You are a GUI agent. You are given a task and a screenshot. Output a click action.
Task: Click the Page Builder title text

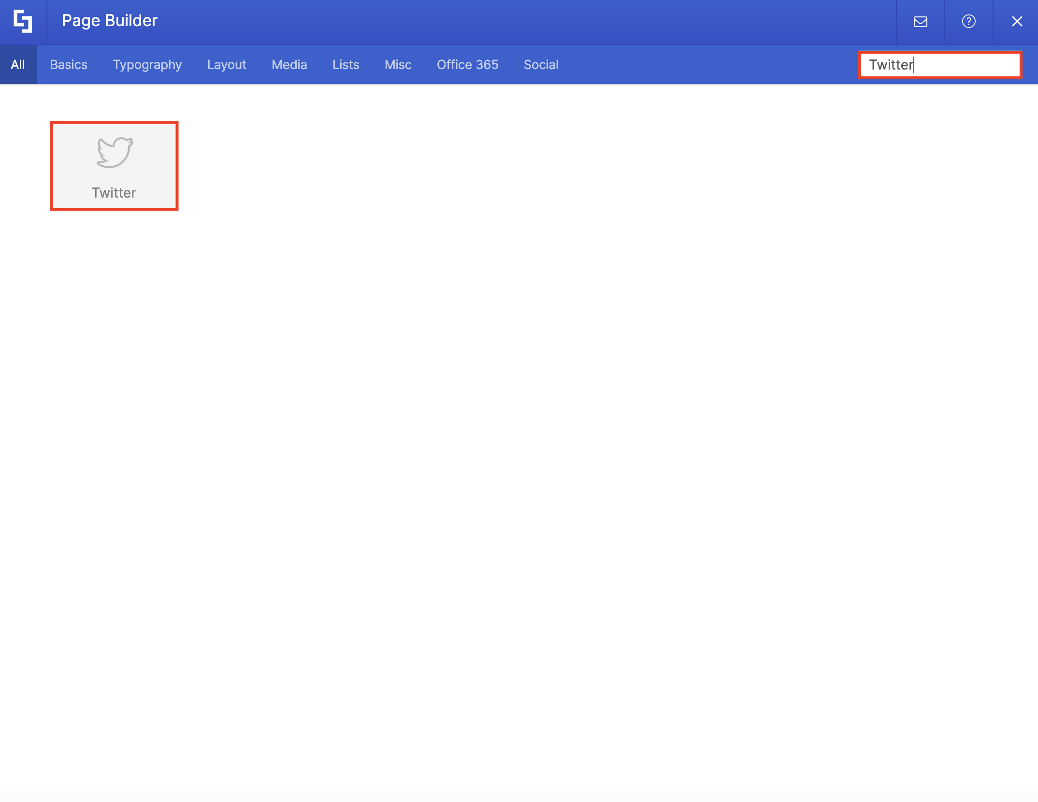[x=109, y=21]
